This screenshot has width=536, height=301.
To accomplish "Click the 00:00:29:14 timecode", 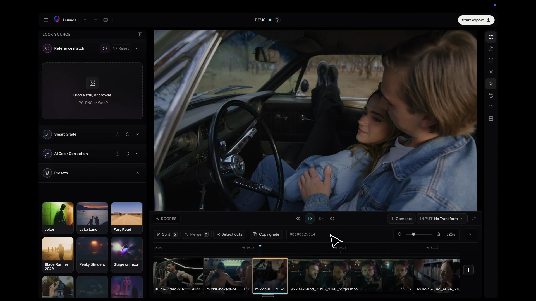I will point(302,234).
